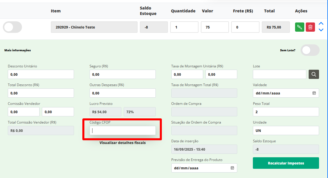
Task: Search Lote with magnifier icon
Action: (314, 74)
